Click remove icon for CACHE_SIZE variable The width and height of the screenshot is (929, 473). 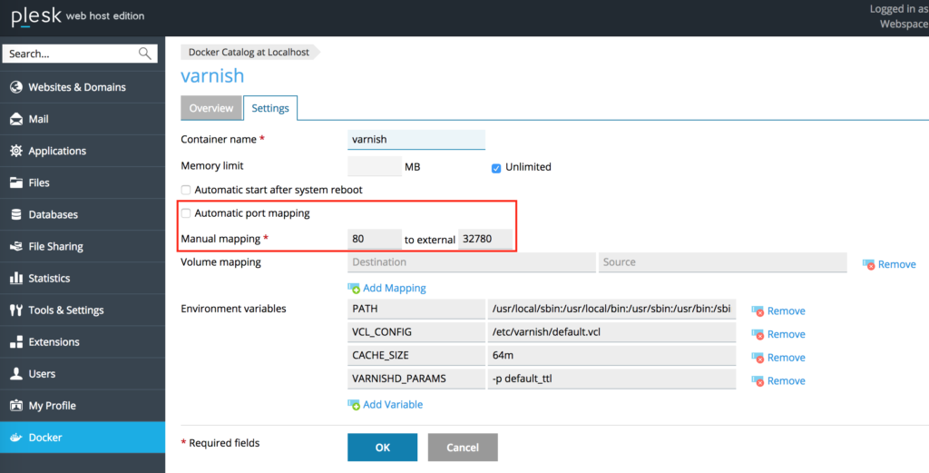pyautogui.click(x=758, y=358)
